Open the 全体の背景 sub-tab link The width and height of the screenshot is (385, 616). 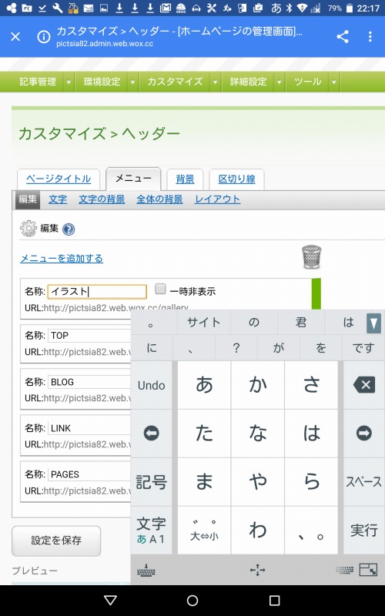[159, 199]
